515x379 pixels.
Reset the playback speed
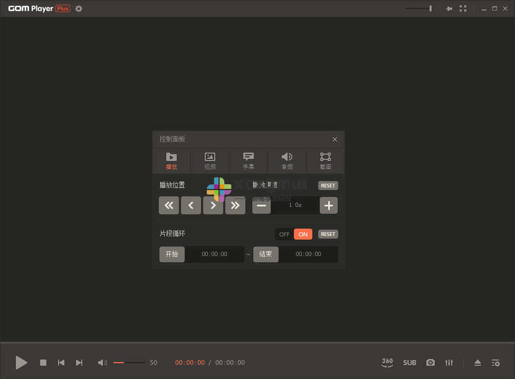(x=328, y=185)
